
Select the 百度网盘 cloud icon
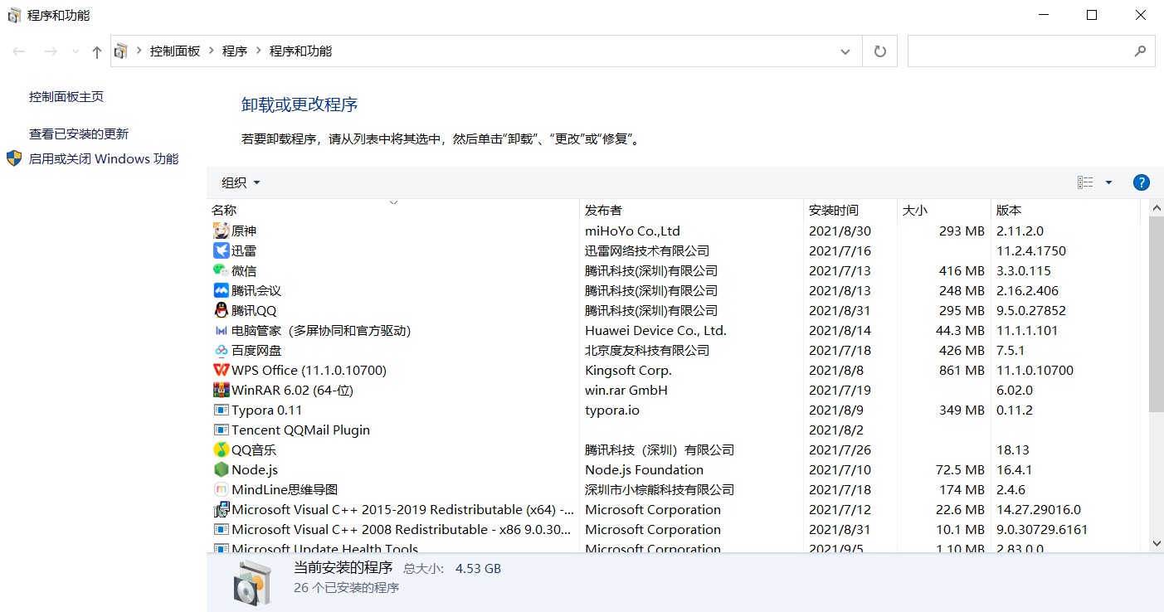coord(221,350)
